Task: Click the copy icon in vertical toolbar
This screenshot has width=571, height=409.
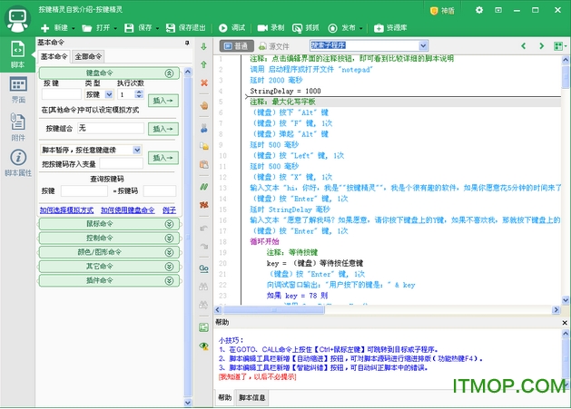Action: tap(204, 146)
